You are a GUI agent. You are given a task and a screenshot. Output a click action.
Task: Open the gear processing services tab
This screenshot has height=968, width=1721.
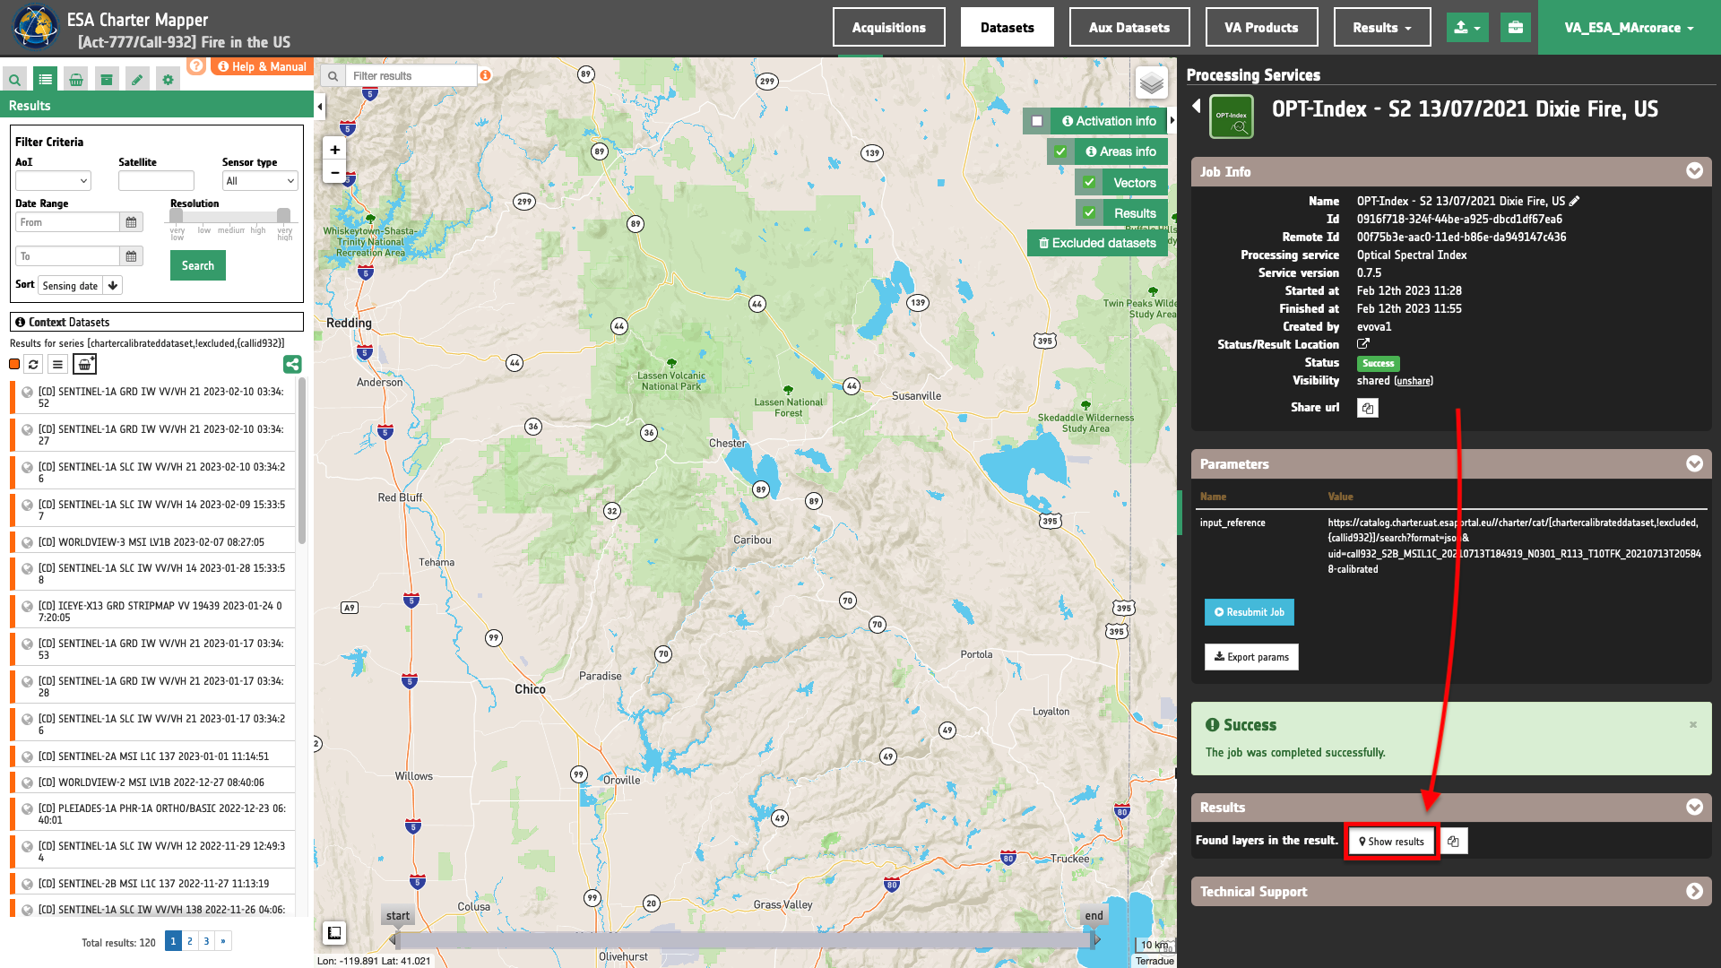(x=168, y=80)
